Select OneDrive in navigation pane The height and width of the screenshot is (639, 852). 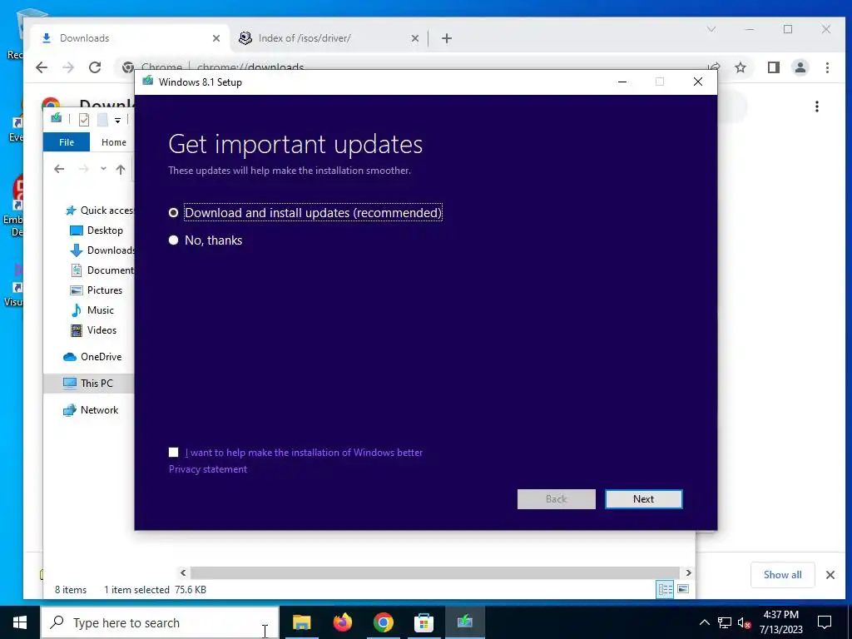92,356
